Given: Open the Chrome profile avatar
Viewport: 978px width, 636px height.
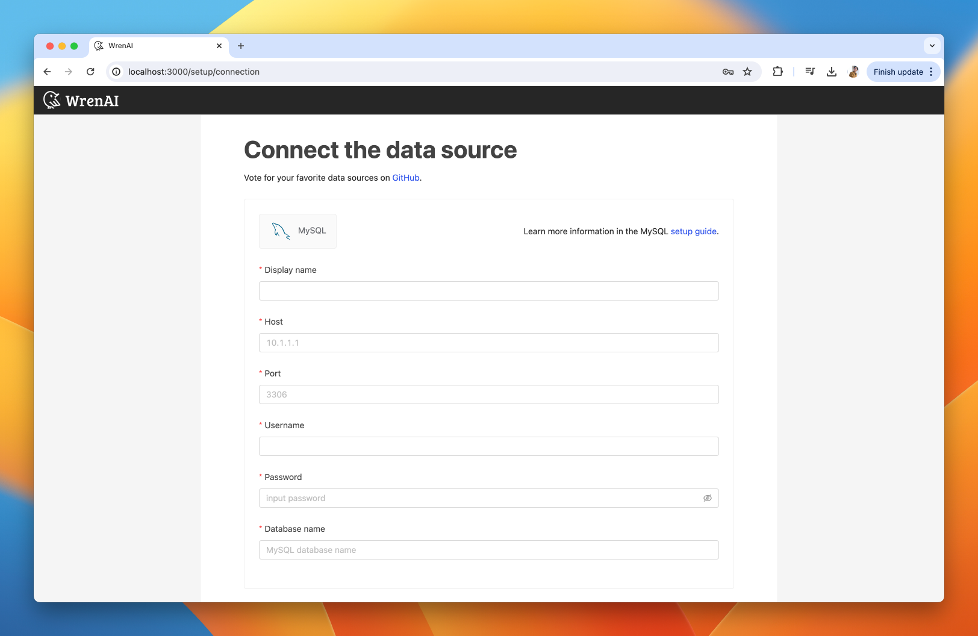Looking at the screenshot, I should click(853, 72).
